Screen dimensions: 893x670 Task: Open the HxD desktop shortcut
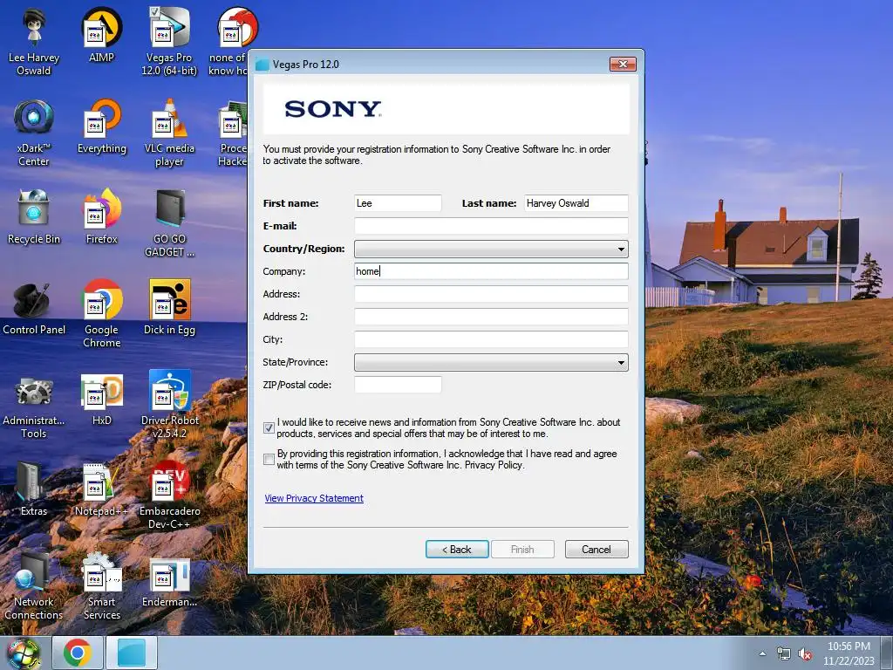click(102, 399)
